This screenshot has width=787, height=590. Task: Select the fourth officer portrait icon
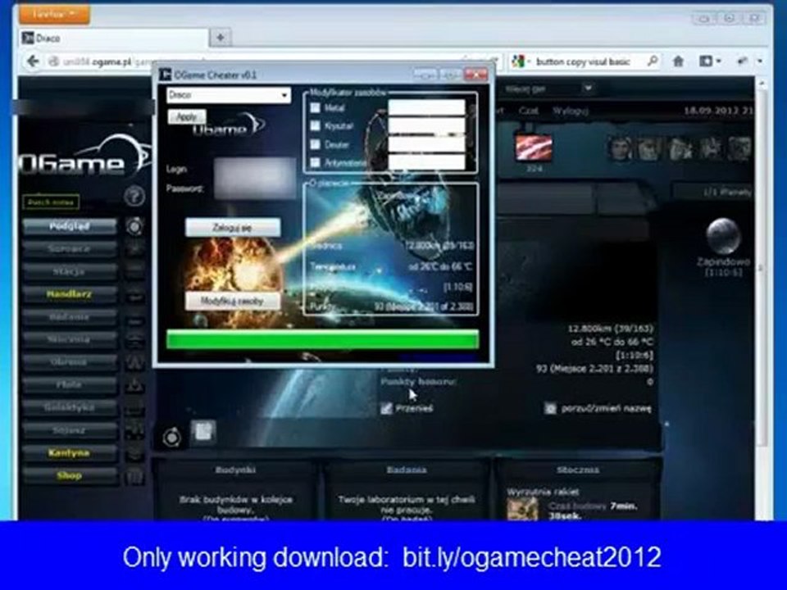[710, 149]
